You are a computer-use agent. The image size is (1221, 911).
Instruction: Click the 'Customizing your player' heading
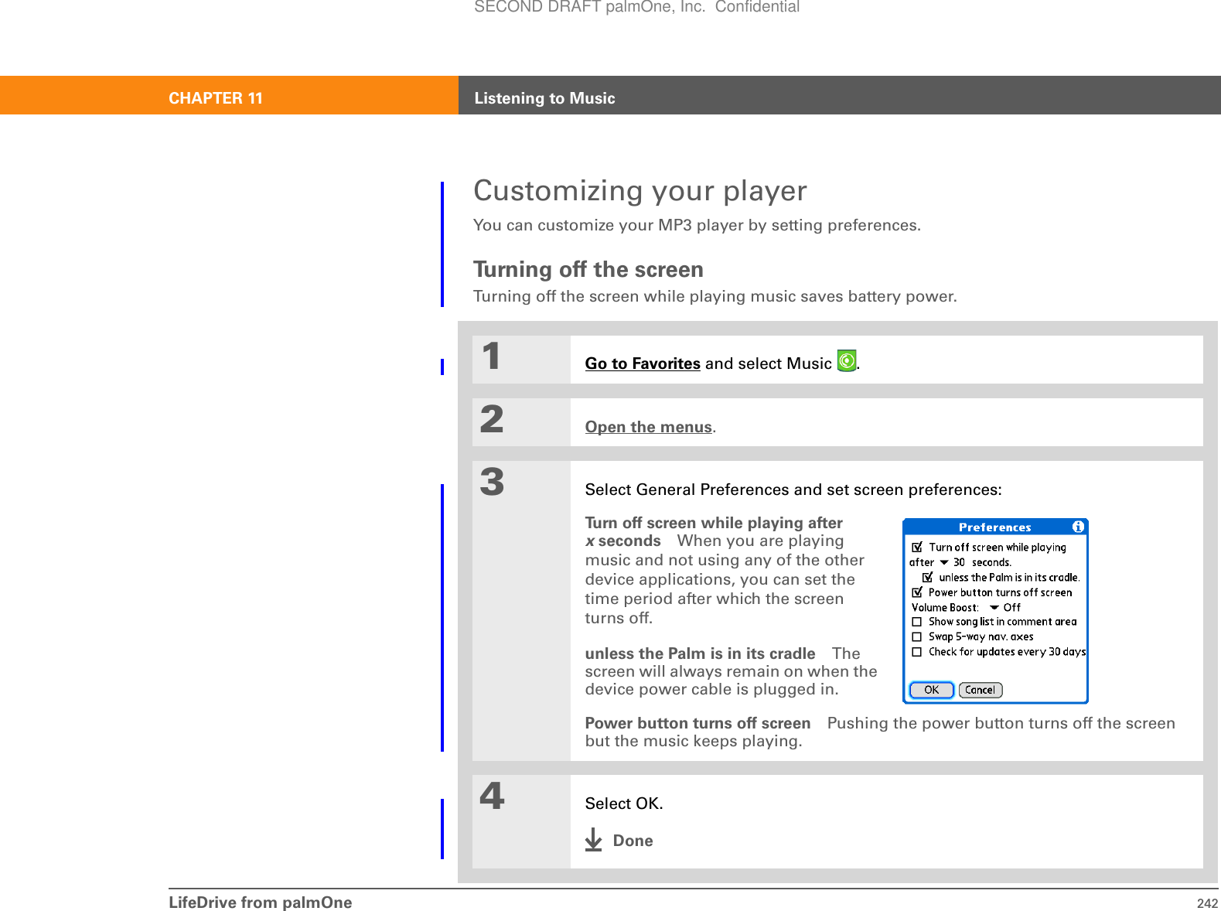640,190
